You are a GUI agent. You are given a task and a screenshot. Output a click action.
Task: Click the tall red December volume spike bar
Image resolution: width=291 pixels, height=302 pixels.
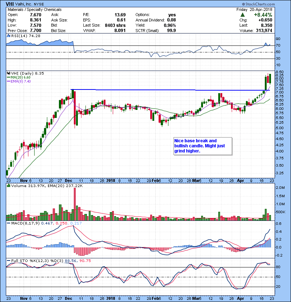75,204
